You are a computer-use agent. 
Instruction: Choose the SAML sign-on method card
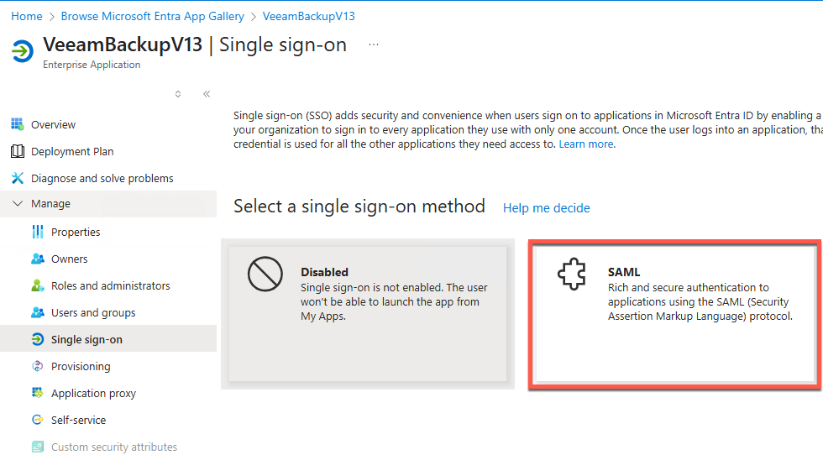click(674, 315)
